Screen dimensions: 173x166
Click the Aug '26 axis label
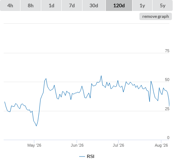[161, 145]
